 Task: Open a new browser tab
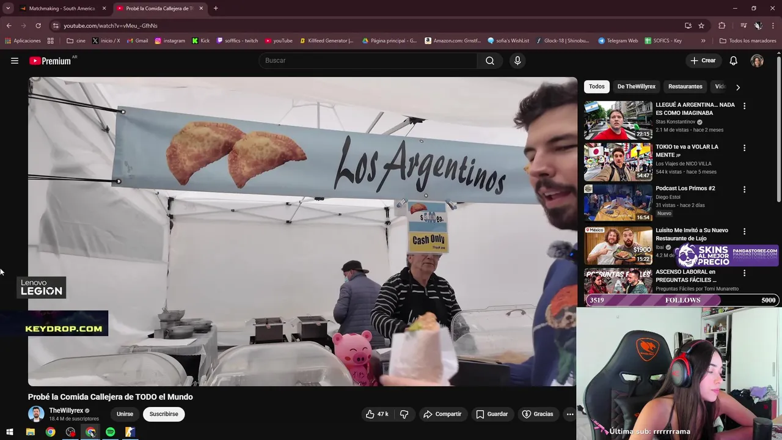click(x=216, y=9)
